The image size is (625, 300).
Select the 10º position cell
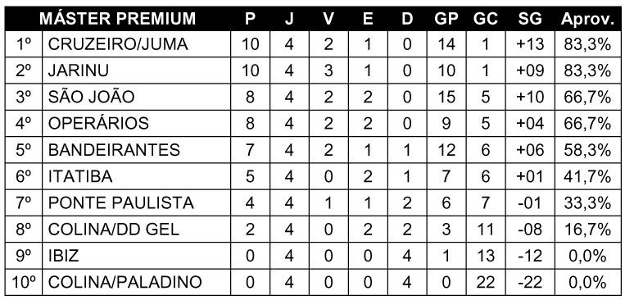pyautogui.click(x=24, y=282)
